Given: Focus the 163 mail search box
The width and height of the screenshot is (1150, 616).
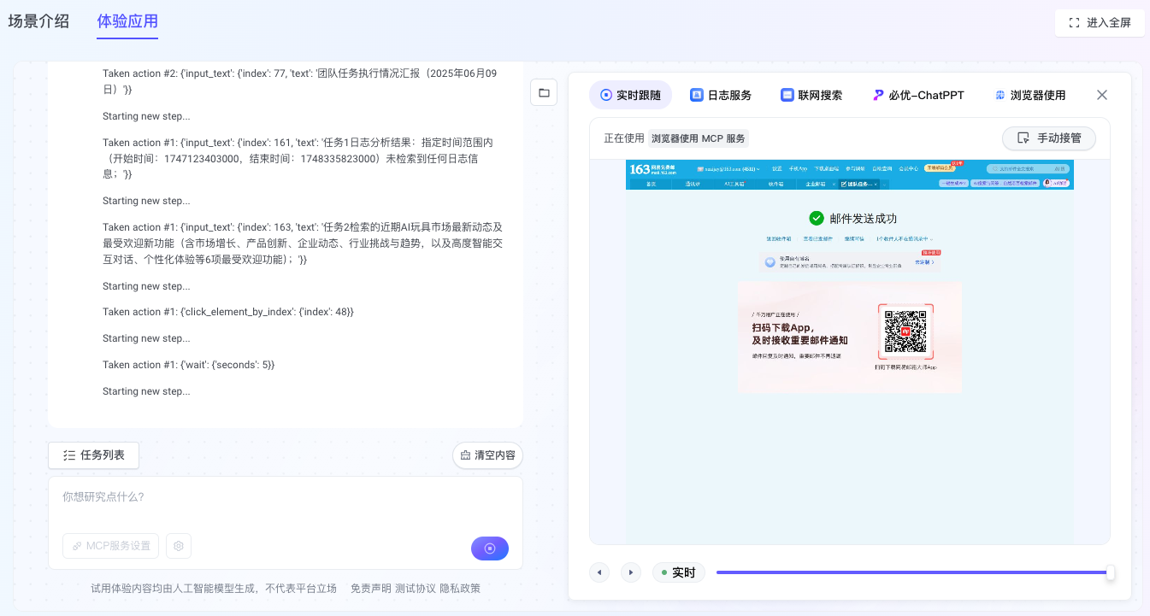Looking at the screenshot, I should tap(1028, 169).
